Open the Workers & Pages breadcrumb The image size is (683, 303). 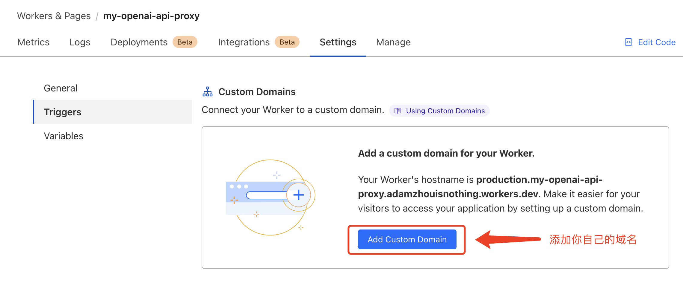(54, 16)
